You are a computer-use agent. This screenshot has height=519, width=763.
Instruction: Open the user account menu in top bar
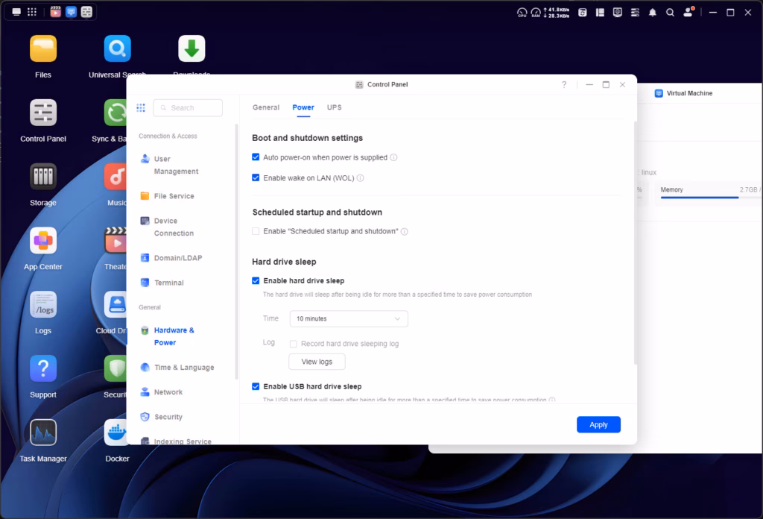coord(689,13)
